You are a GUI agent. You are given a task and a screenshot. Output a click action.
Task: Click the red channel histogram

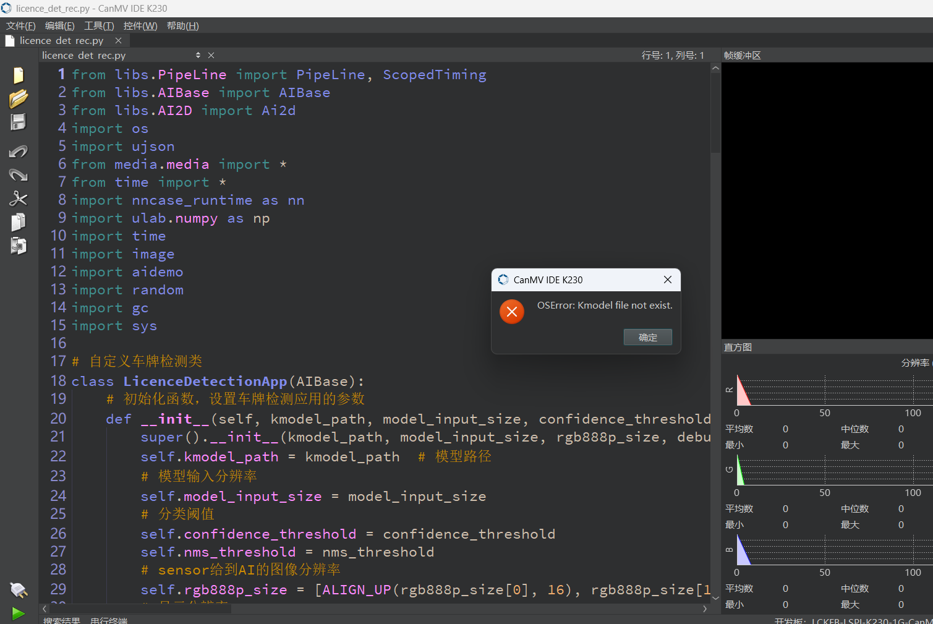pos(835,390)
